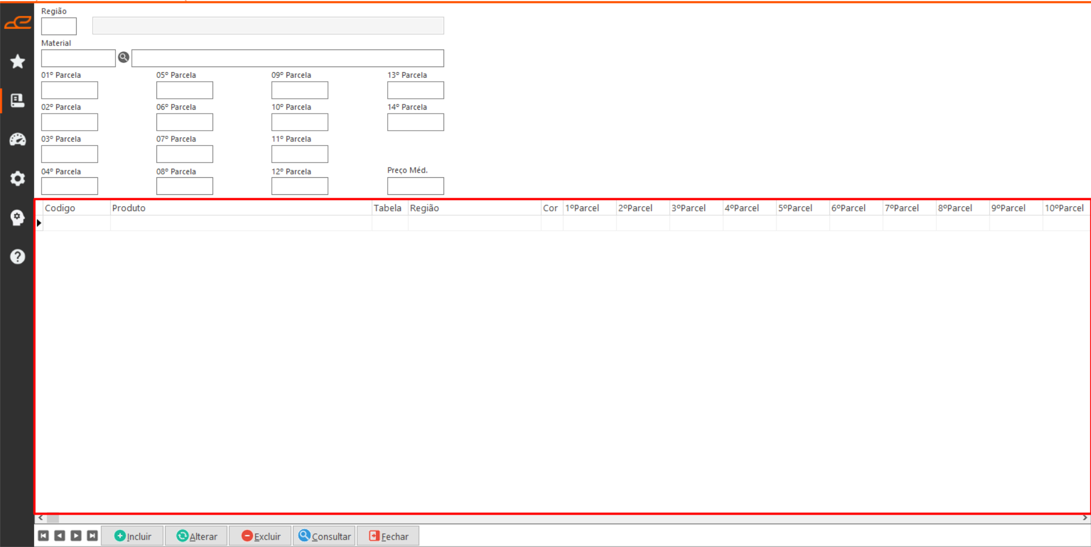This screenshot has height=547, width=1091.
Task: Go to the previous record
Action: 60,536
